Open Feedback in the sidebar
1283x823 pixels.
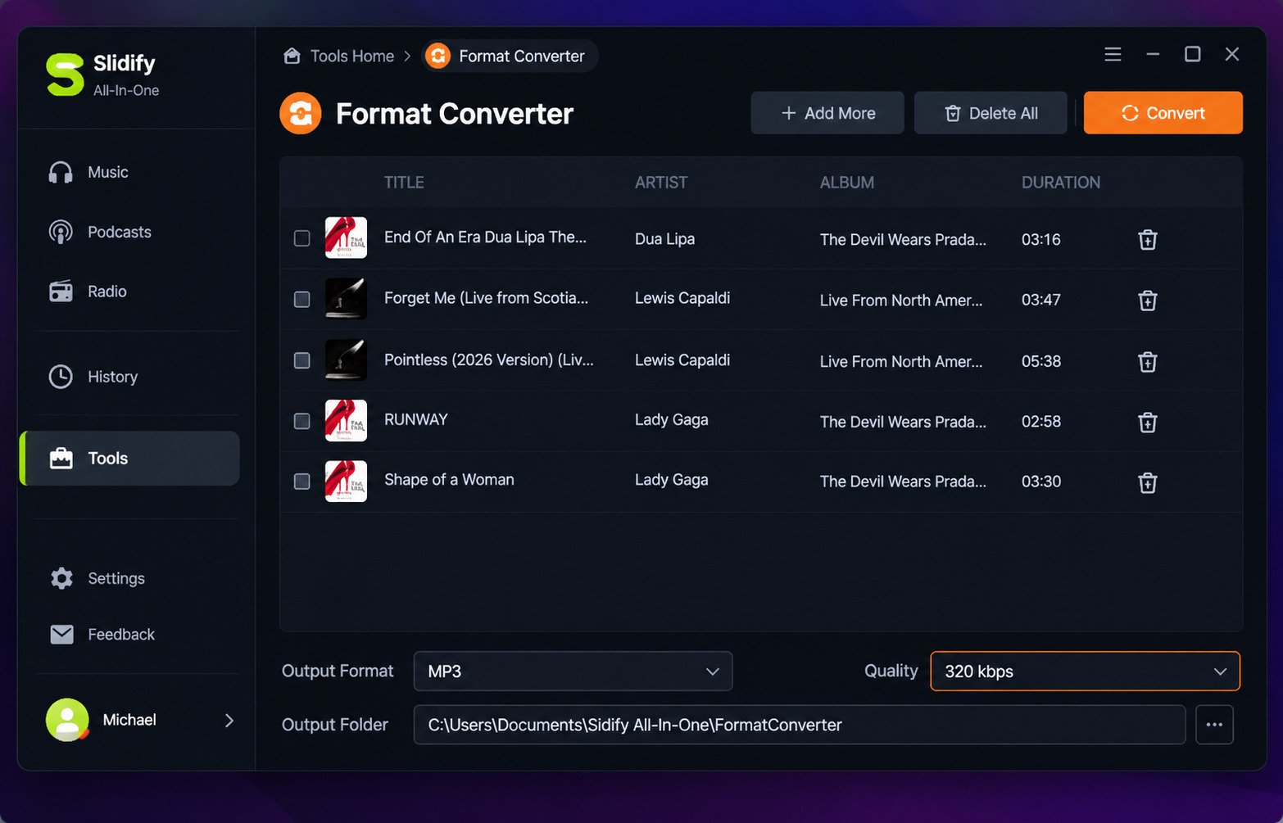click(102, 635)
